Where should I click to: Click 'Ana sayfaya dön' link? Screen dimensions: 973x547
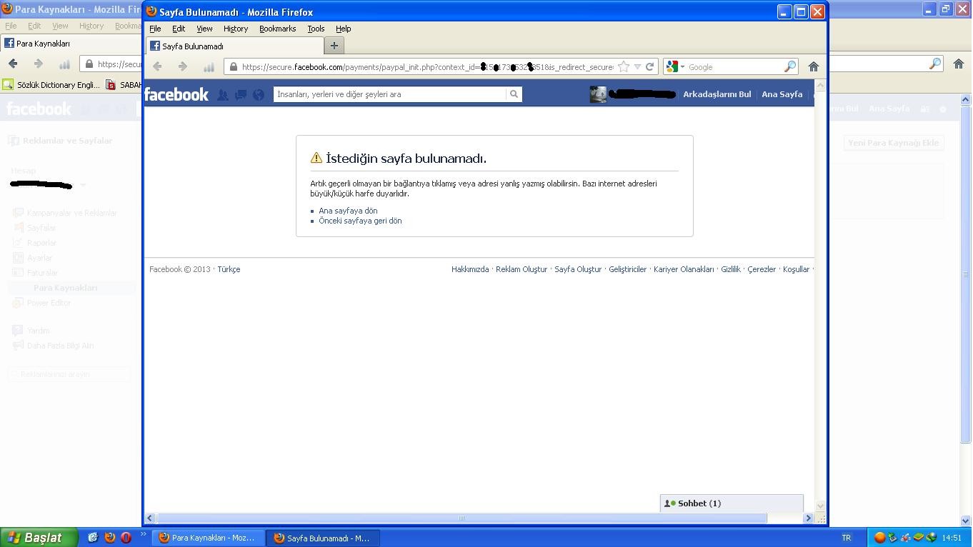point(348,211)
